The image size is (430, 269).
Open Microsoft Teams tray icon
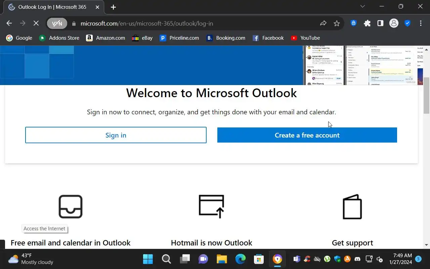tap(297, 259)
